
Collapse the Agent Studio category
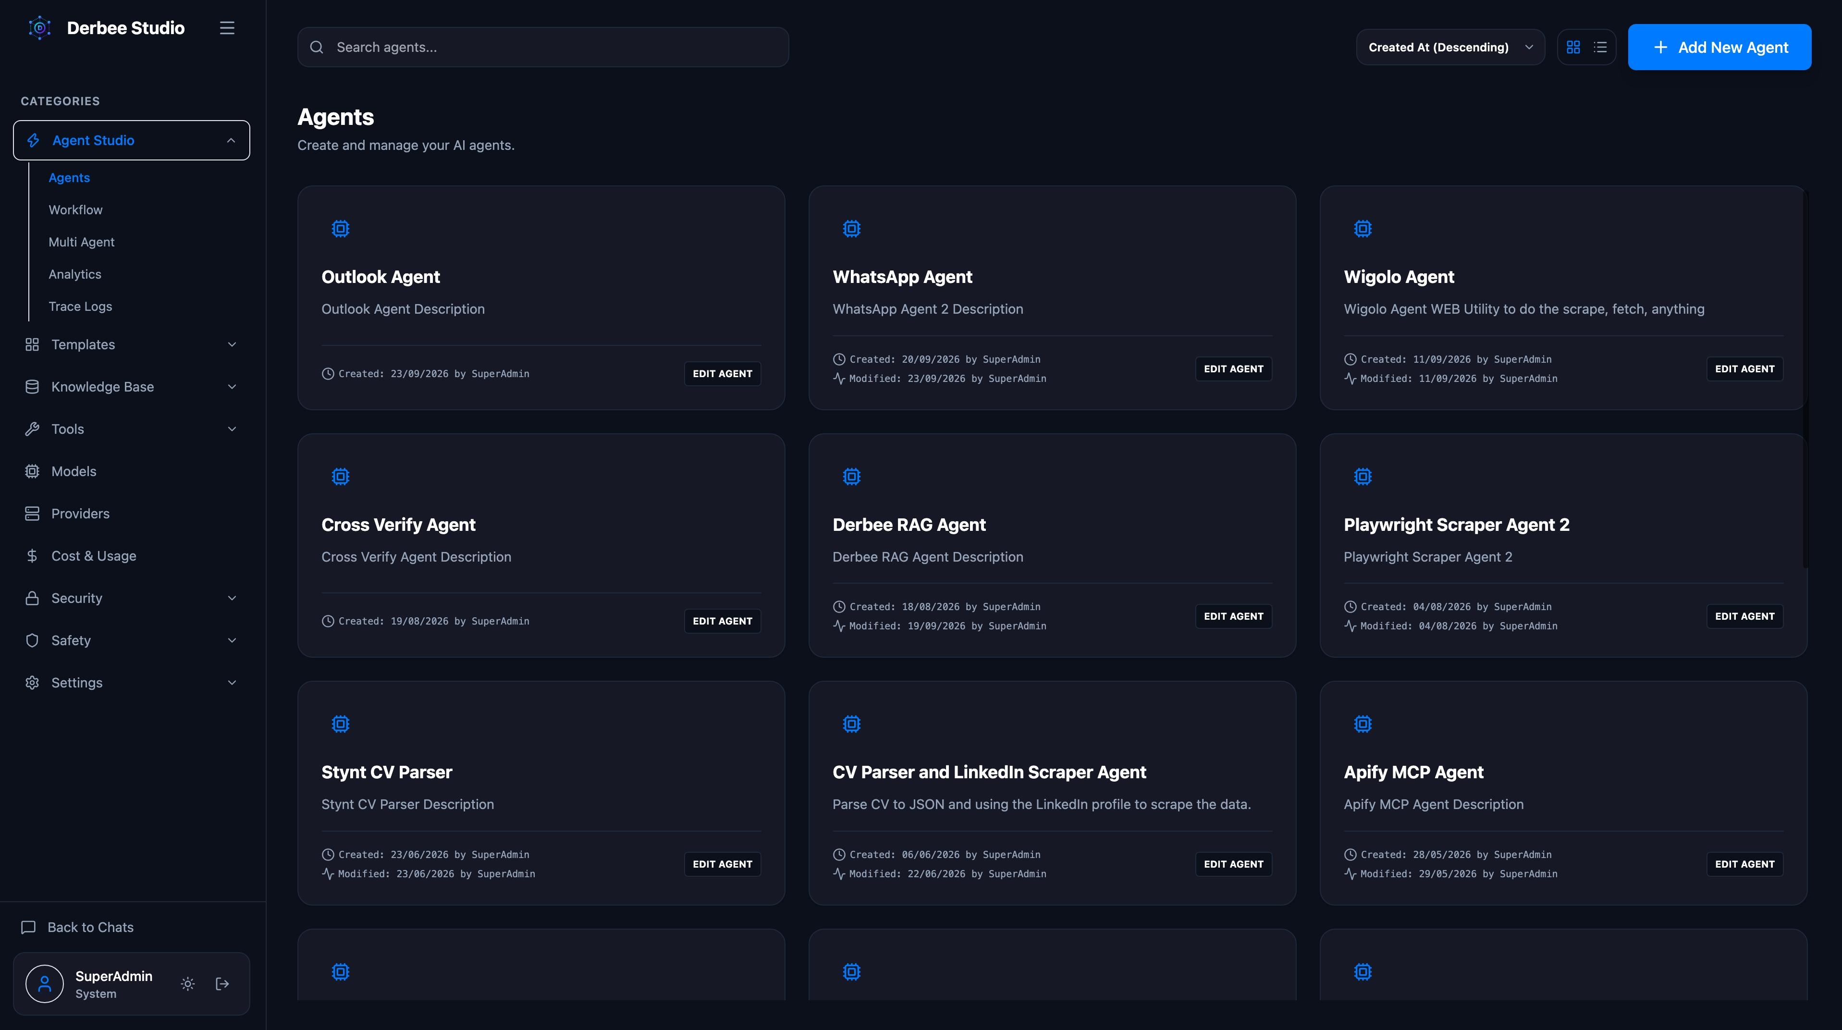[132, 140]
